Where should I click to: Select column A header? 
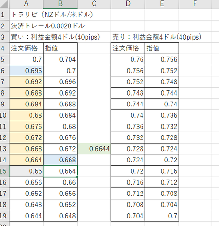tap(26, 4)
